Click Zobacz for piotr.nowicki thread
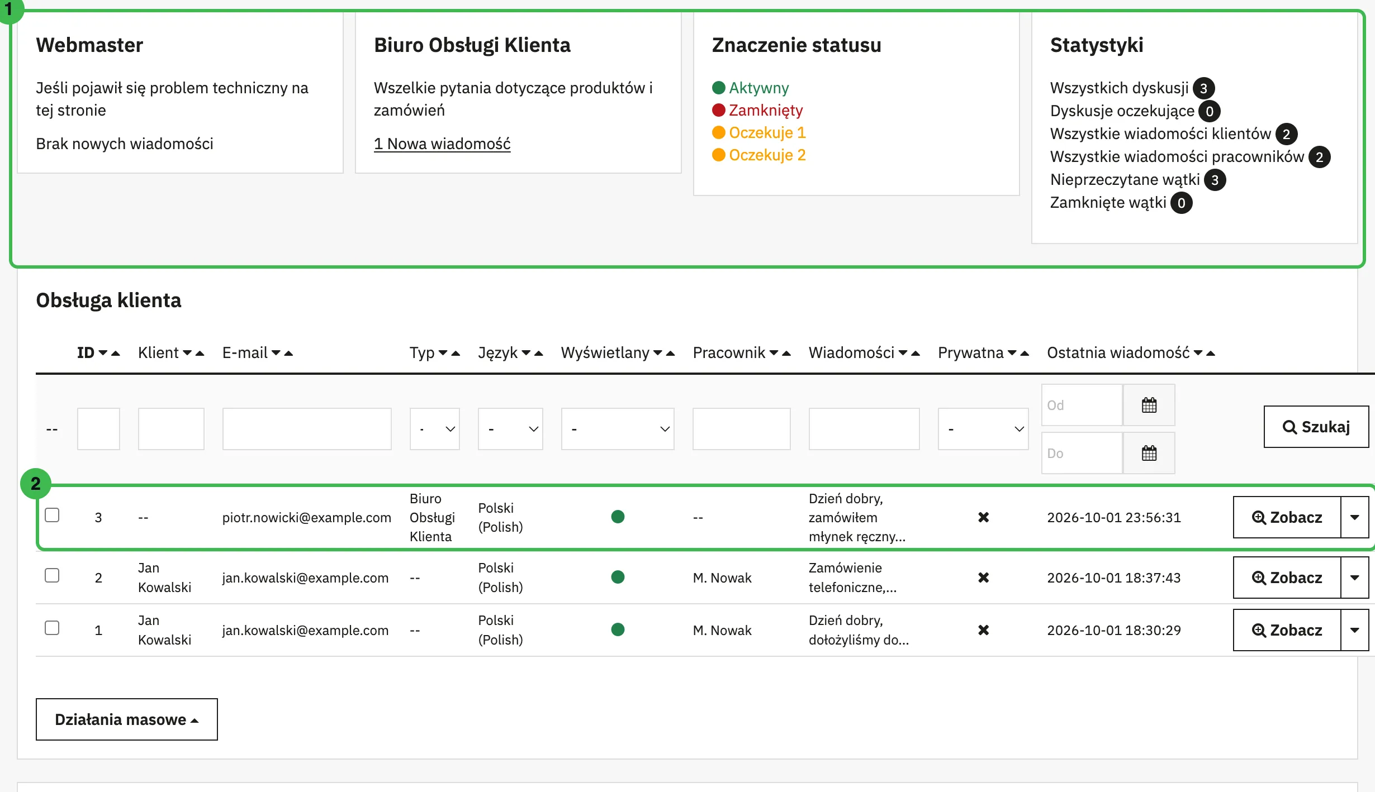The width and height of the screenshot is (1375, 792). 1287,517
